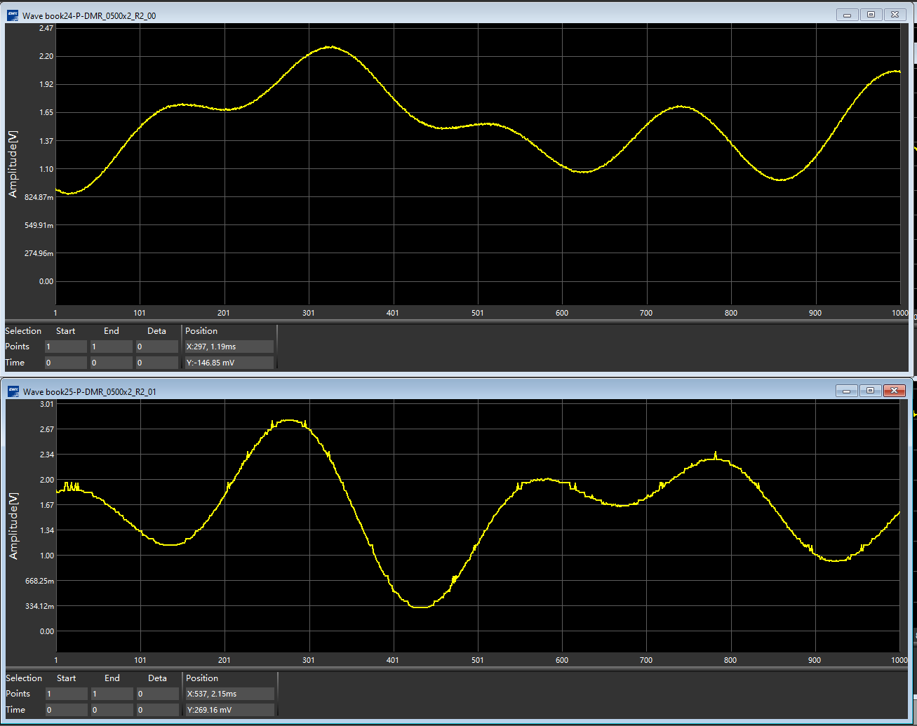Minimize the Wave book24 window
The image size is (917, 726).
[x=848, y=15]
